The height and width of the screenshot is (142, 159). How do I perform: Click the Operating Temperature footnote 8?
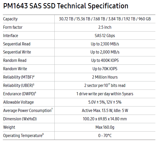tap(43, 134)
